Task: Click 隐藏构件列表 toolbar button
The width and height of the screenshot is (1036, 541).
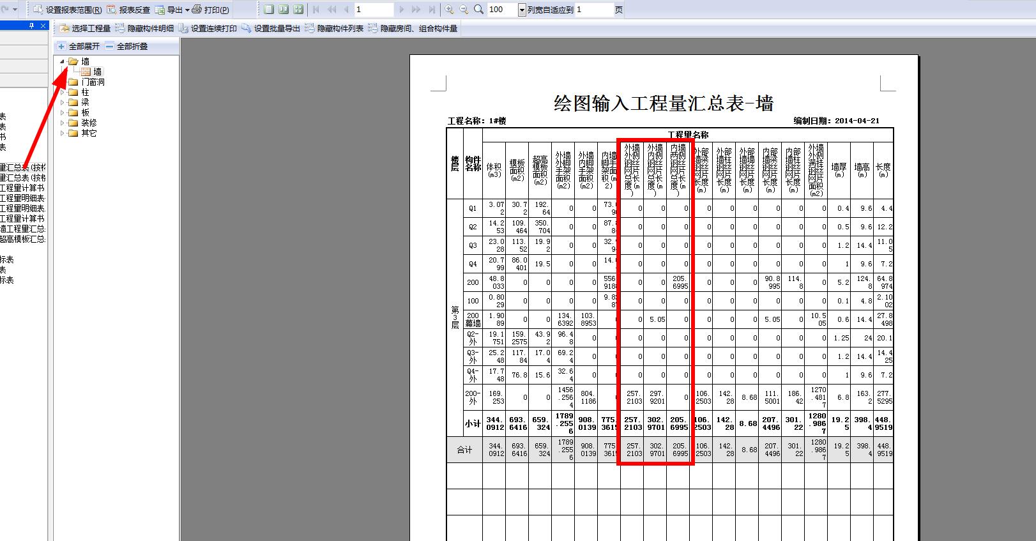Action: coord(334,28)
